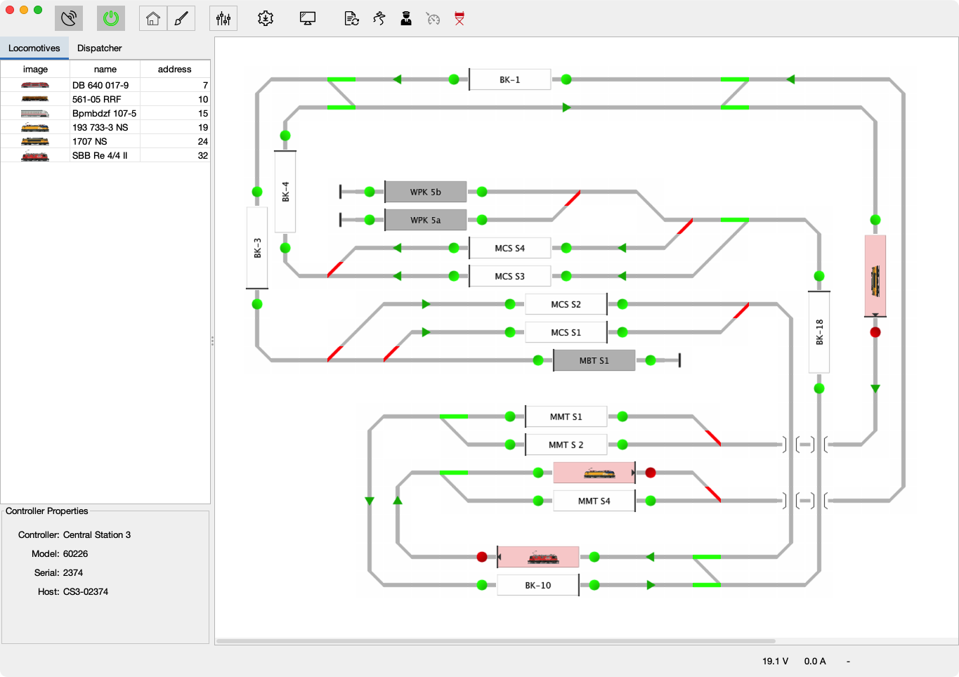The image size is (959, 677).
Task: Sort by the name column header
Action: click(x=105, y=69)
